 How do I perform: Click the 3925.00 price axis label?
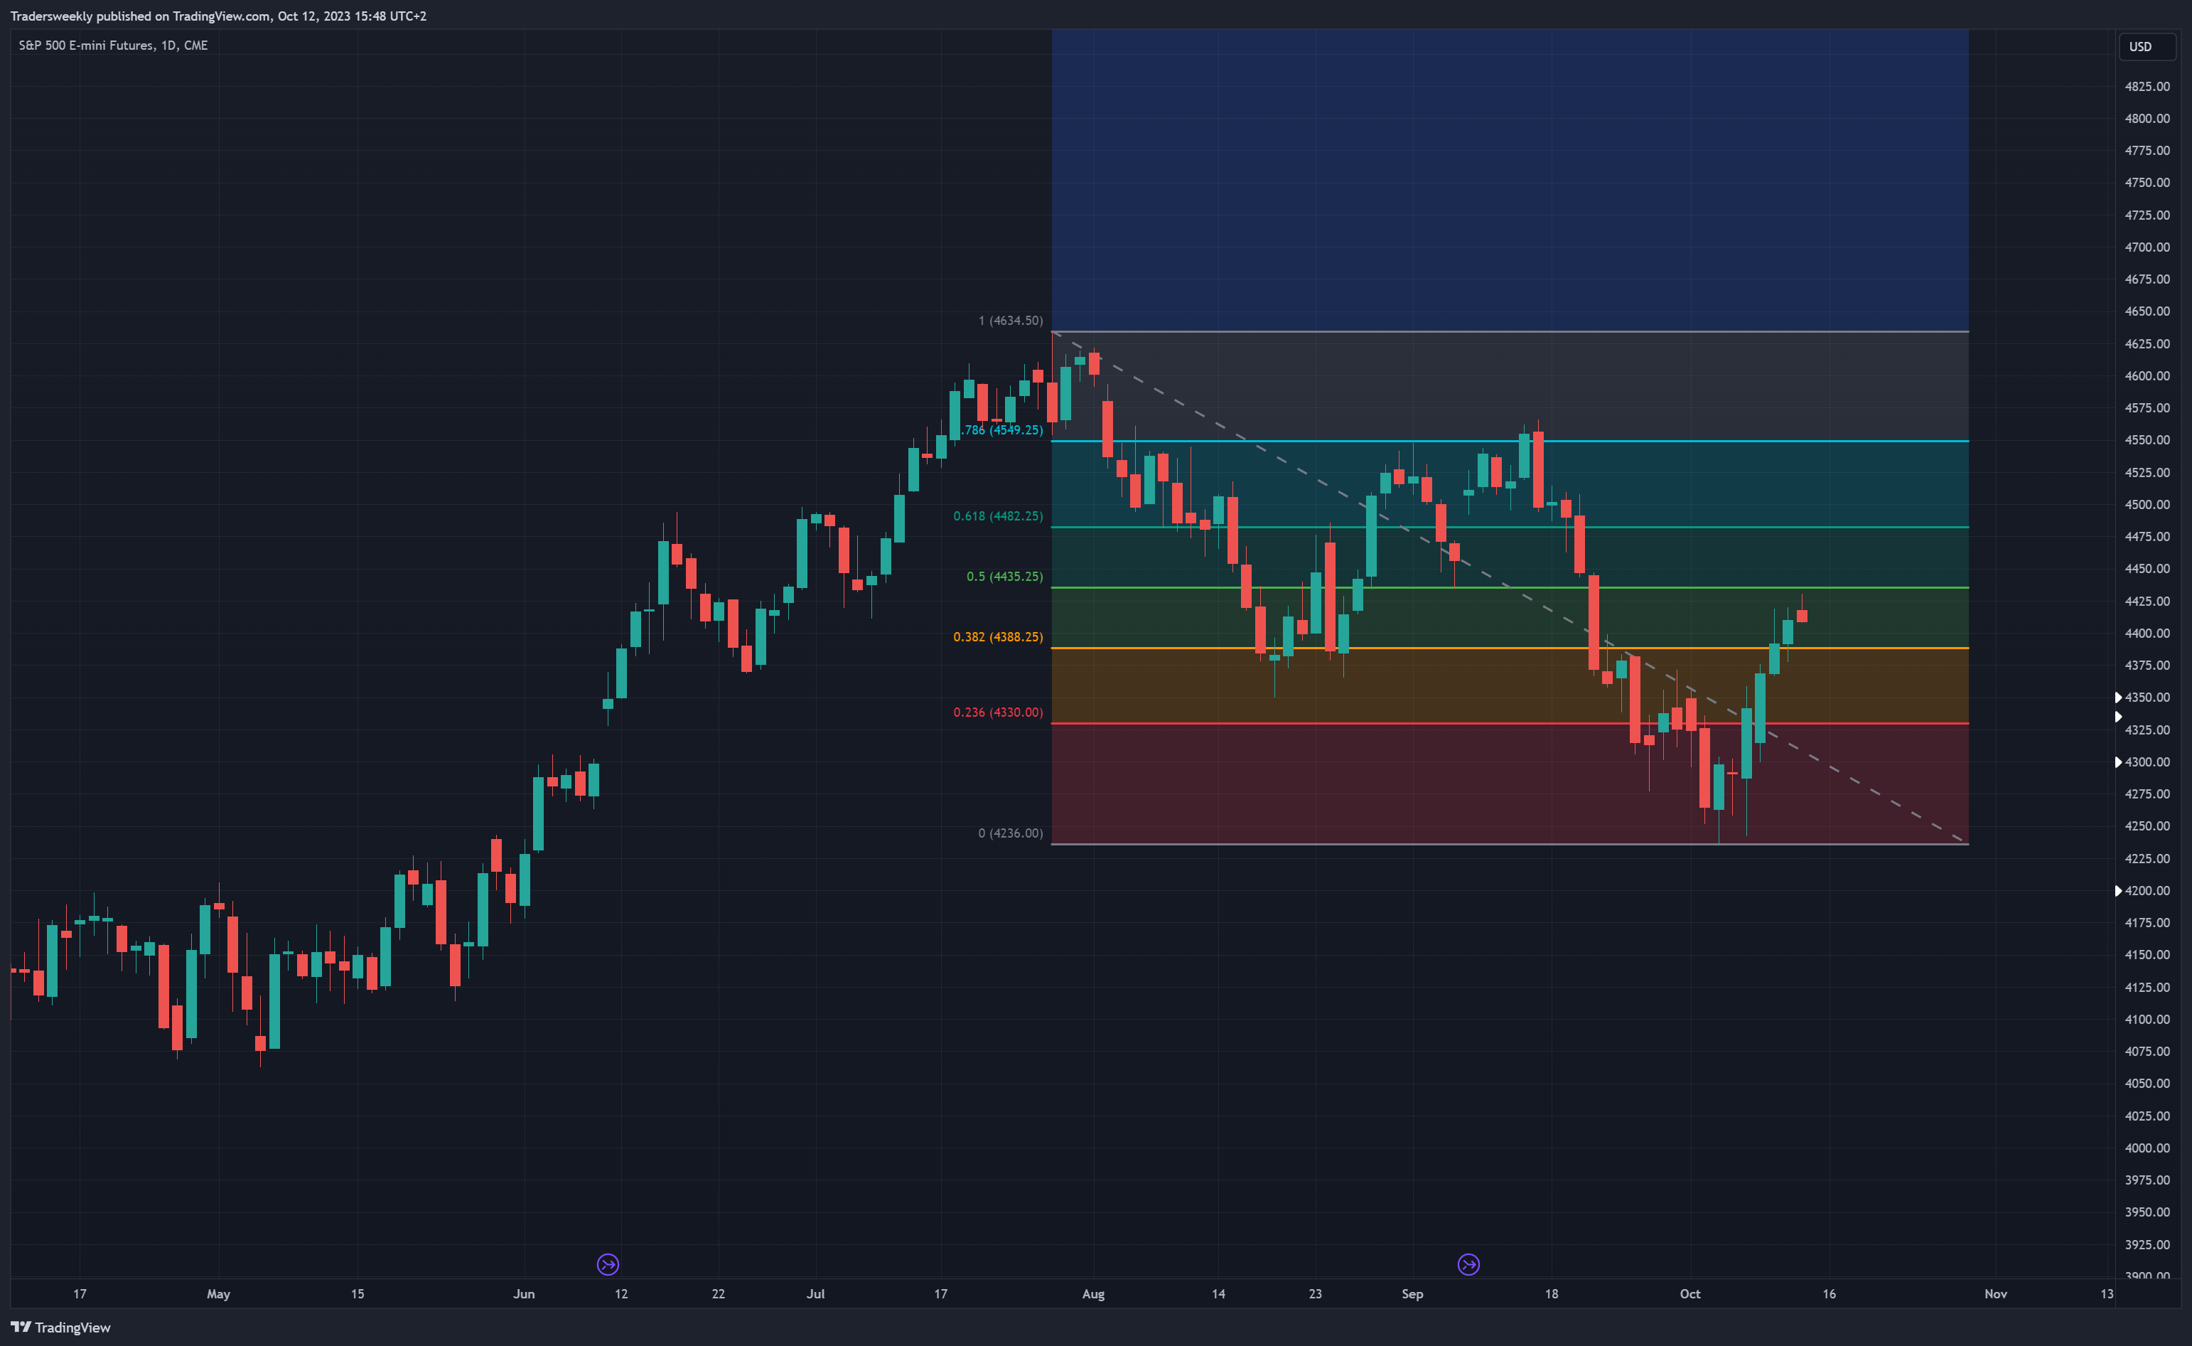click(2147, 1244)
